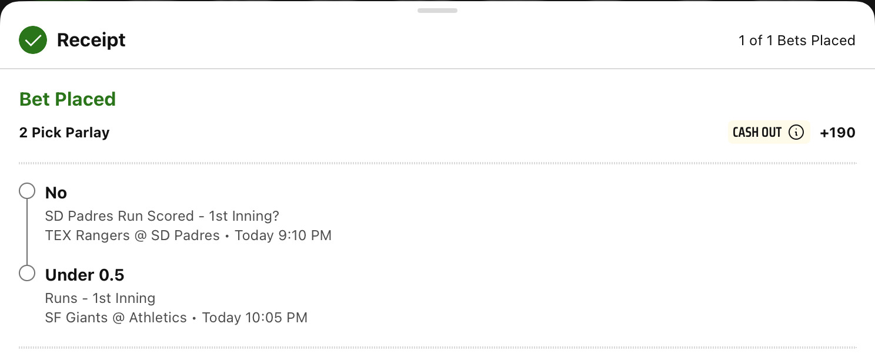Image resolution: width=875 pixels, height=354 pixels.
Task: Select the Under 0.5 pick
Action: point(85,275)
